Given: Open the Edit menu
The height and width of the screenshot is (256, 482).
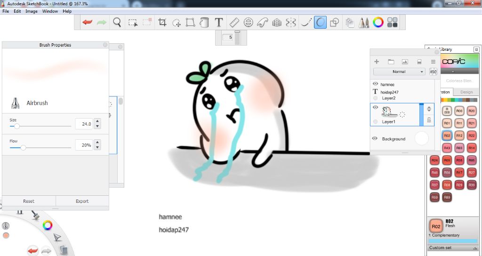Looking at the screenshot, I should [x=17, y=11].
